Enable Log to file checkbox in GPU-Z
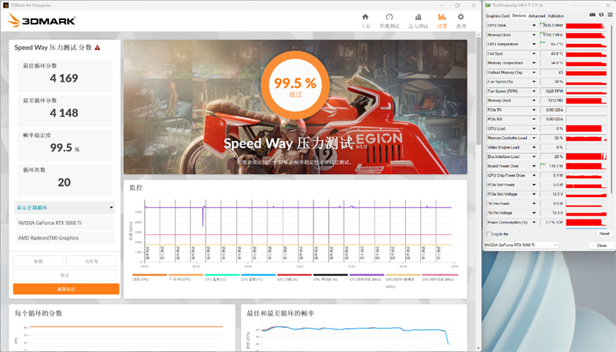Image resolution: width=616 pixels, height=352 pixels. (489, 234)
